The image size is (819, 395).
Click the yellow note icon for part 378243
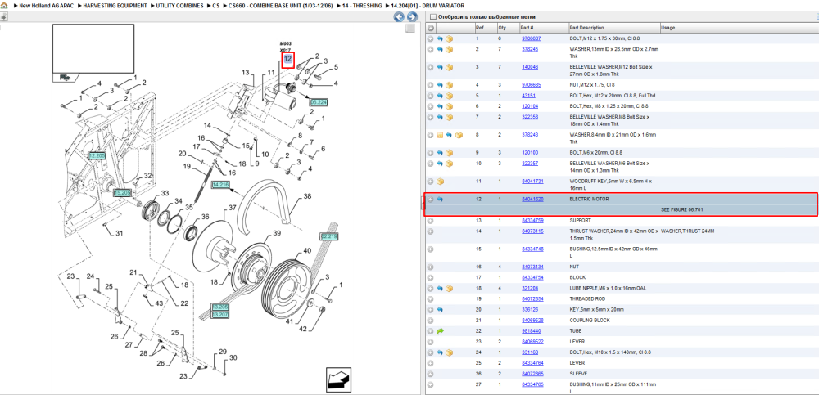pos(440,135)
